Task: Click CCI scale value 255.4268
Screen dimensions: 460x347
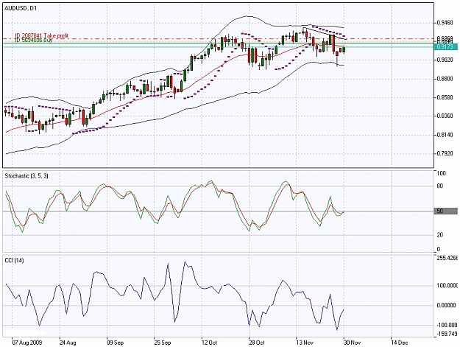Action: [447, 258]
